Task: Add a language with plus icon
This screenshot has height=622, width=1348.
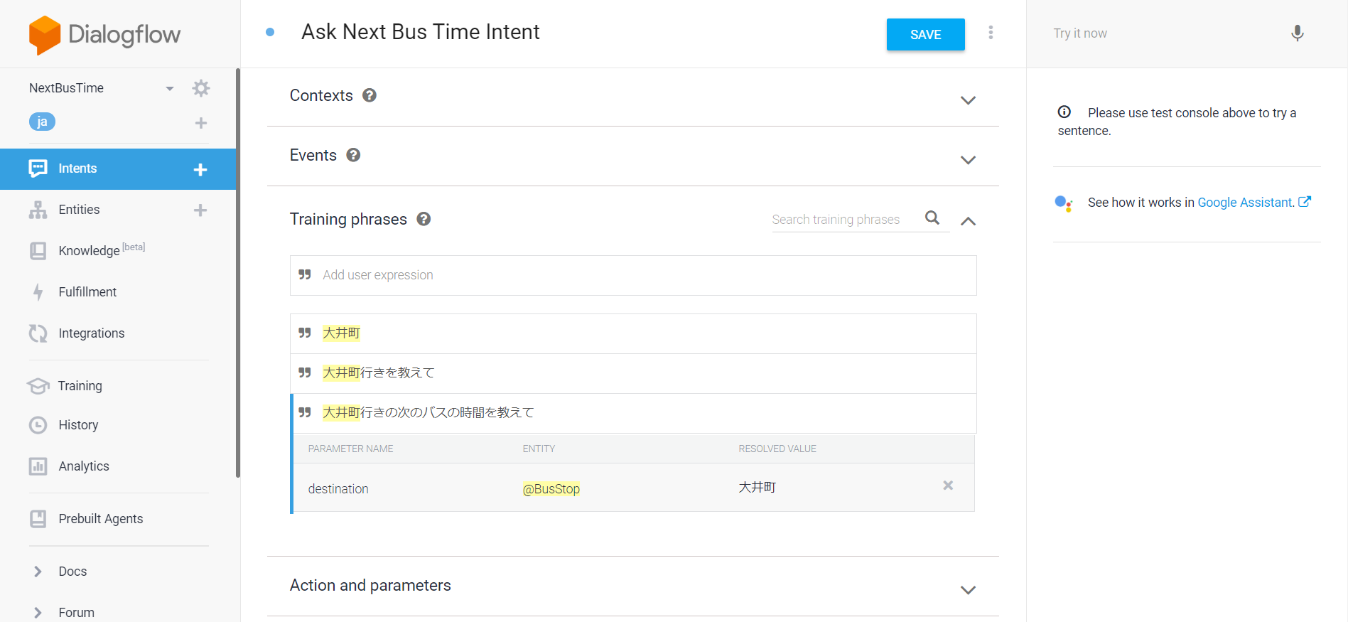Action: 201,123
